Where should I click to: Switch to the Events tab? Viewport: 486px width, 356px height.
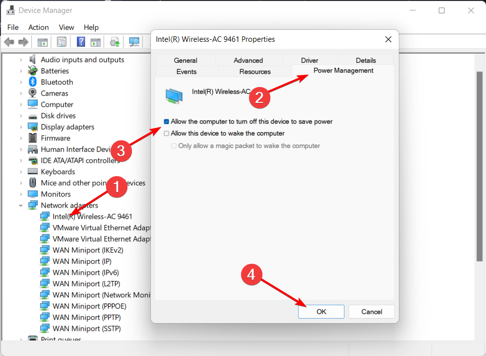[x=186, y=72]
